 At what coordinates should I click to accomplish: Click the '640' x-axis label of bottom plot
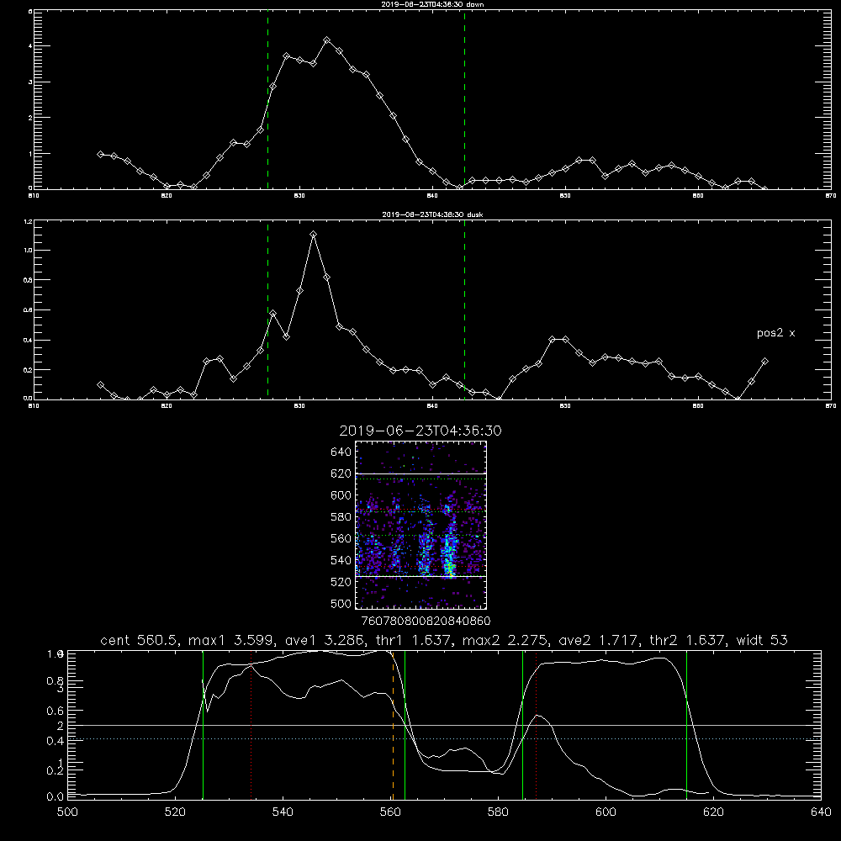[821, 812]
